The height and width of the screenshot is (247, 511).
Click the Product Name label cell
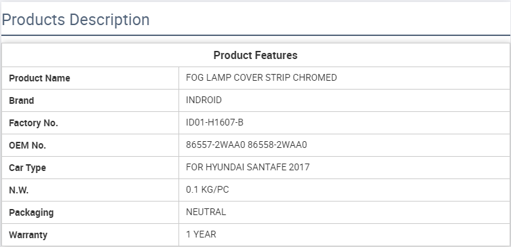[x=90, y=78]
